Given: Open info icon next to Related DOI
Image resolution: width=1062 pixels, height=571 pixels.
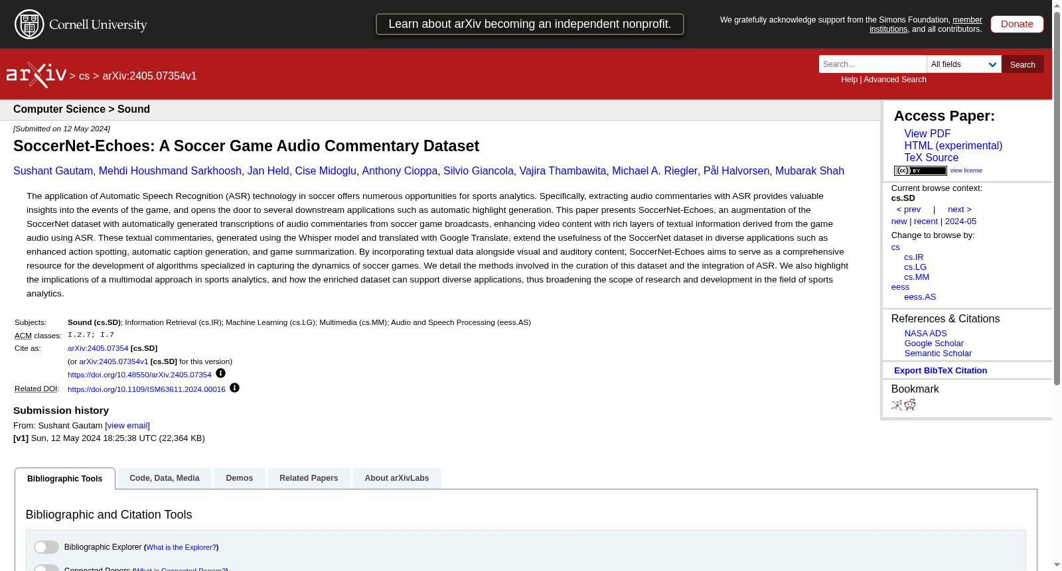Looking at the screenshot, I should click(x=234, y=388).
